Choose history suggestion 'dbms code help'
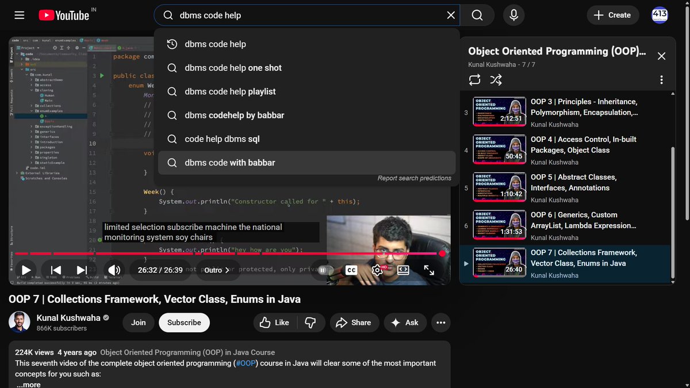 [307, 44]
